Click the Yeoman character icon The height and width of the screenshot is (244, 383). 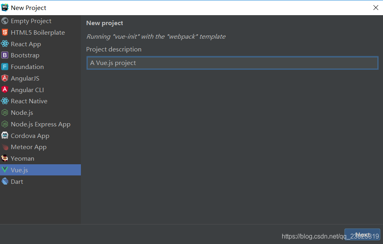5,158
